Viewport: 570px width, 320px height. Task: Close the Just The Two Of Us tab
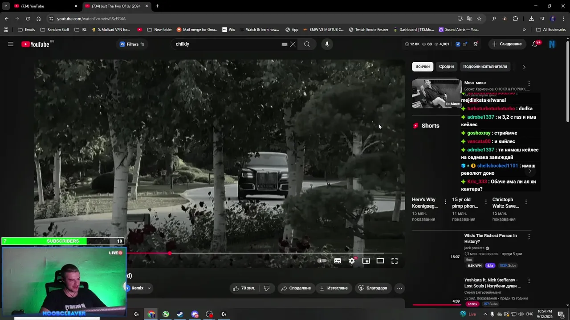point(147,6)
